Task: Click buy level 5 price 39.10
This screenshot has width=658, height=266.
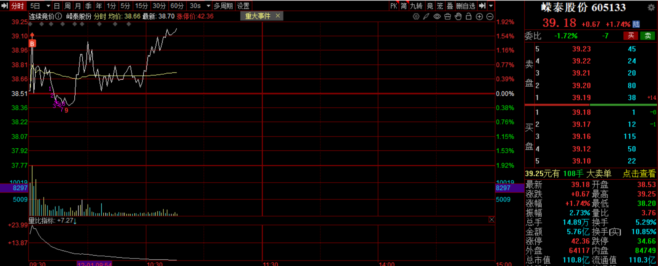Action: point(581,161)
